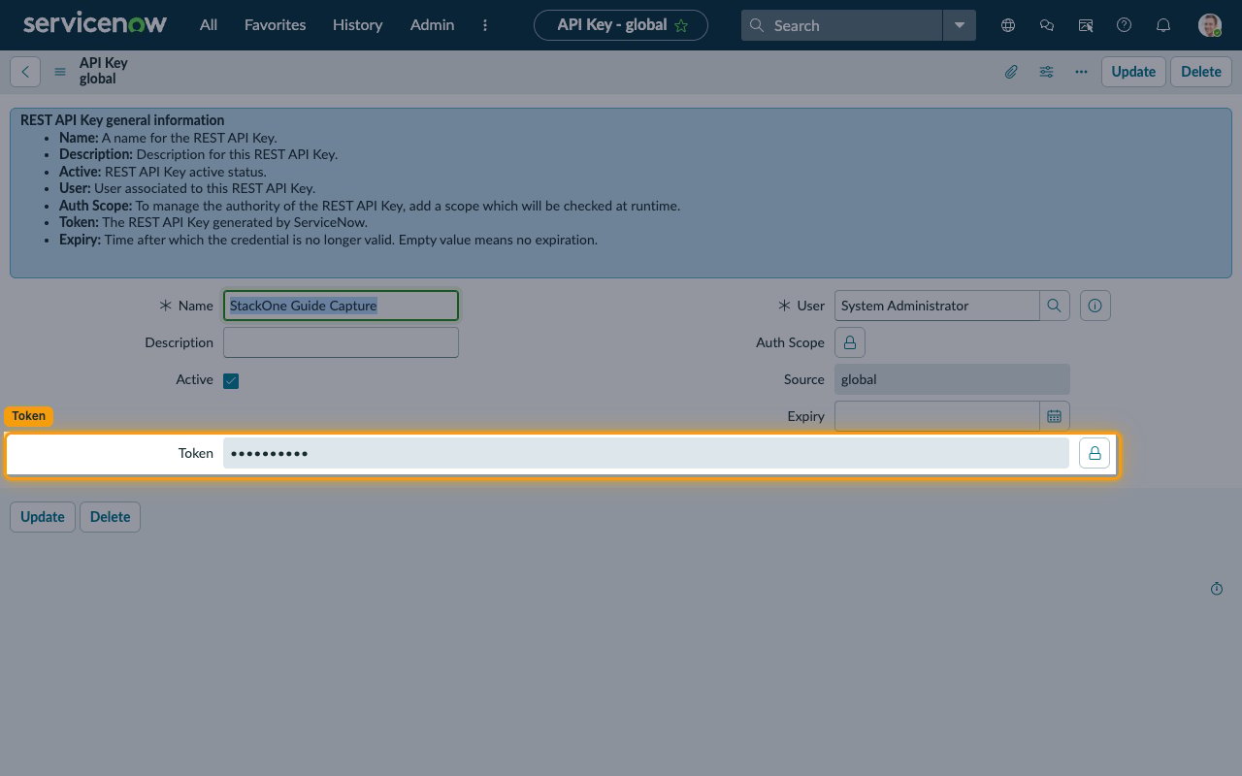
Task: Expand the search scope dropdown arrow
Action: [960, 25]
